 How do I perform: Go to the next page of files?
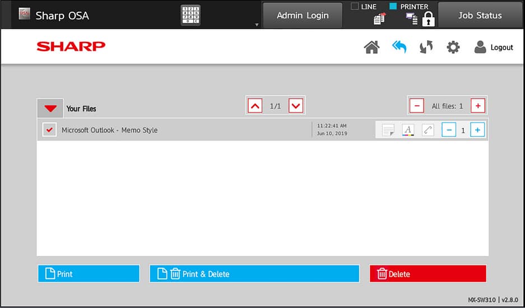click(296, 105)
